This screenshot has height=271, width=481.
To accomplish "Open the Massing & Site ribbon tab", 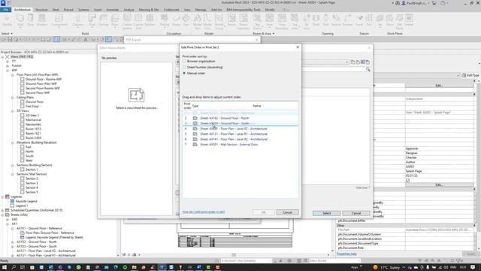I will tap(149, 10).
